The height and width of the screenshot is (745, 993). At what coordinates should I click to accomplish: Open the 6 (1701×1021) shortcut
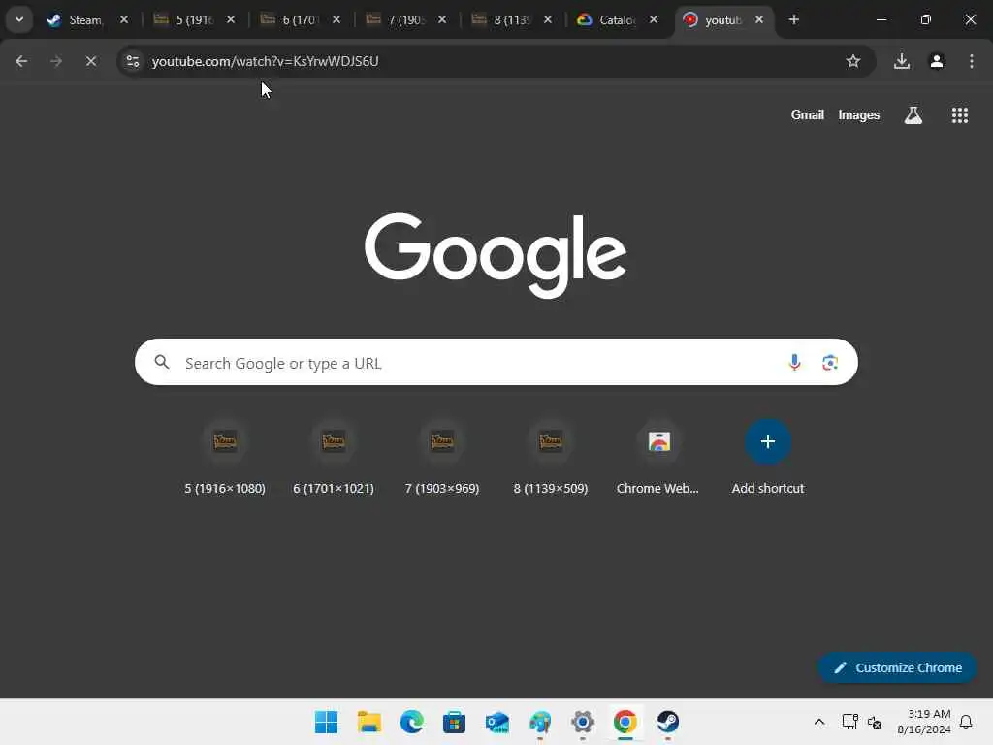pos(334,459)
